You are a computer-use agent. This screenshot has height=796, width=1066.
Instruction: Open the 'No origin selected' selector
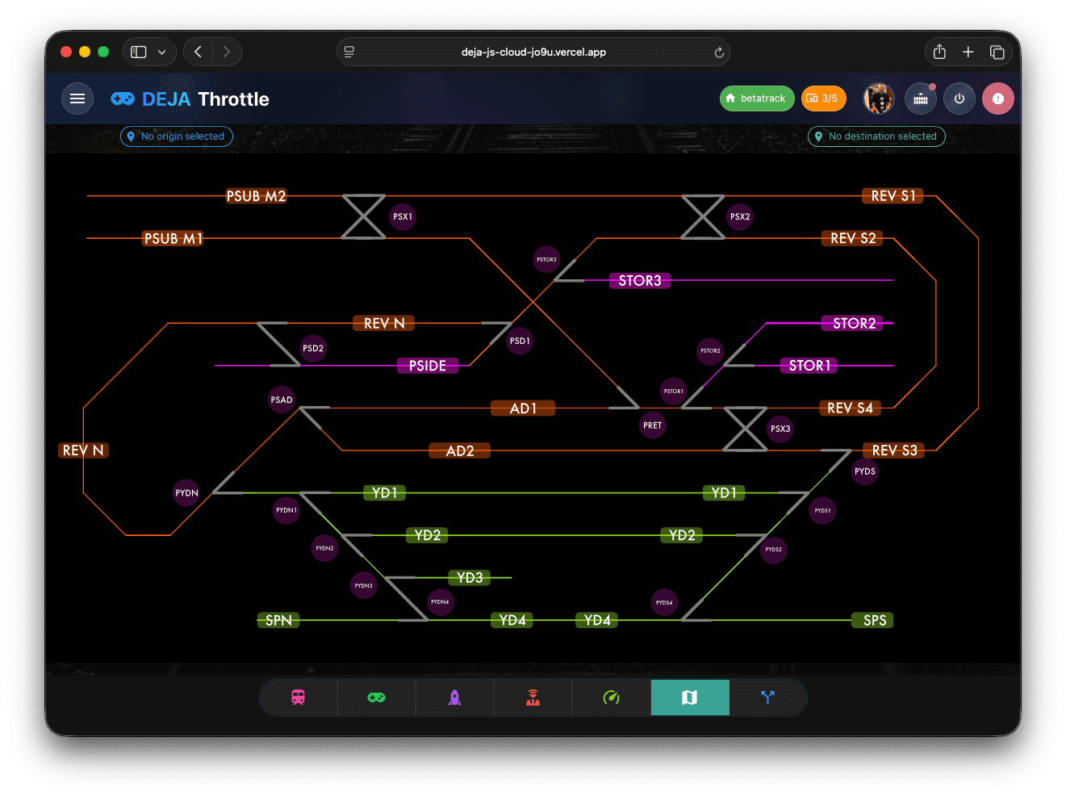pyautogui.click(x=176, y=136)
